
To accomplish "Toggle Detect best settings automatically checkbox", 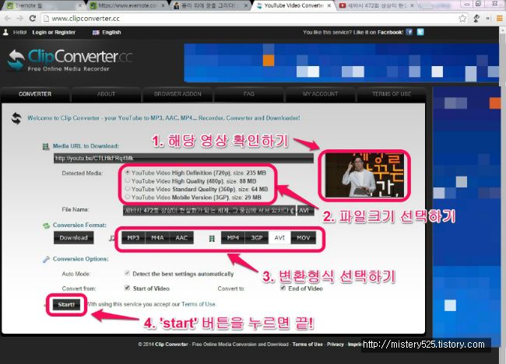I will pos(127,274).
